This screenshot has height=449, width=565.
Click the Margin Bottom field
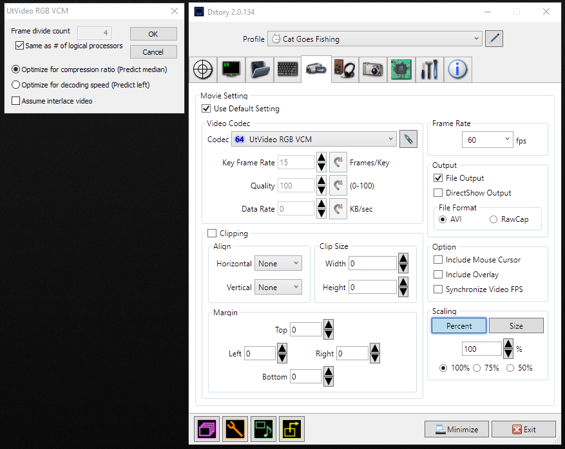[x=306, y=376]
